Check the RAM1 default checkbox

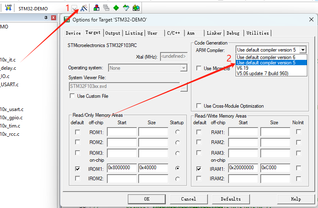coord(199,132)
